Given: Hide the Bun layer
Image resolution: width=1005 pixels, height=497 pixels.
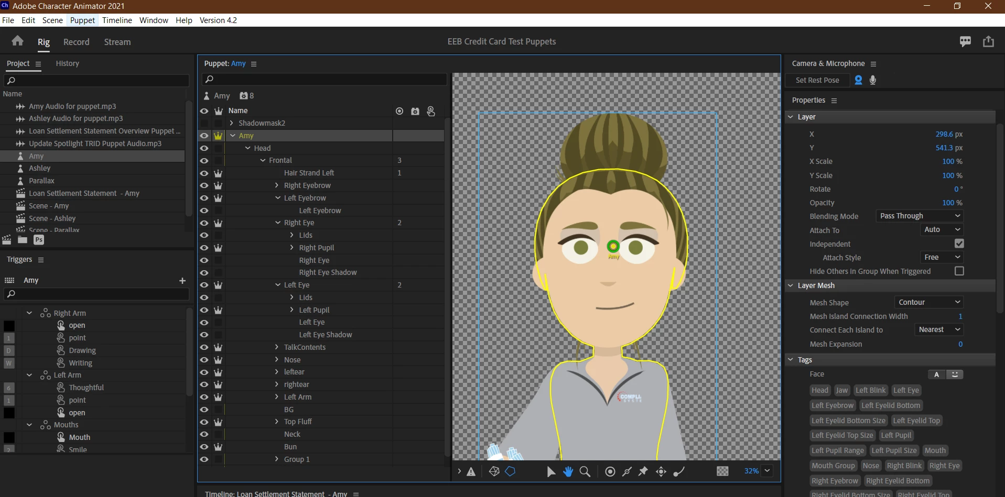Looking at the screenshot, I should coord(204,447).
